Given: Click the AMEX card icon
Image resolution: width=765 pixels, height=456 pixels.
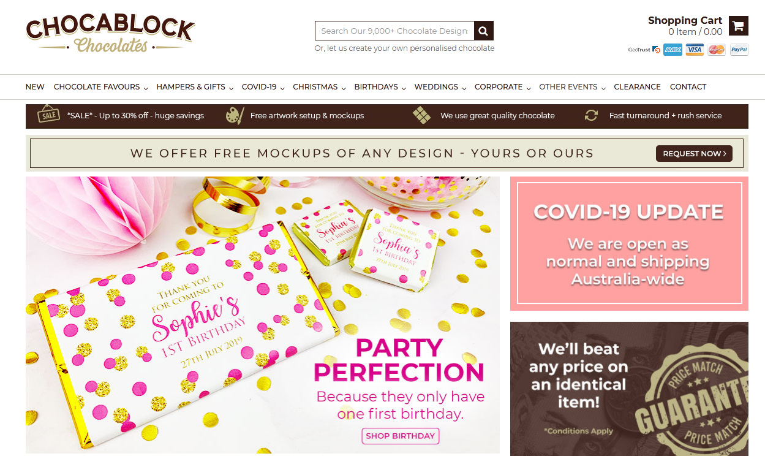Looking at the screenshot, I should coord(673,50).
